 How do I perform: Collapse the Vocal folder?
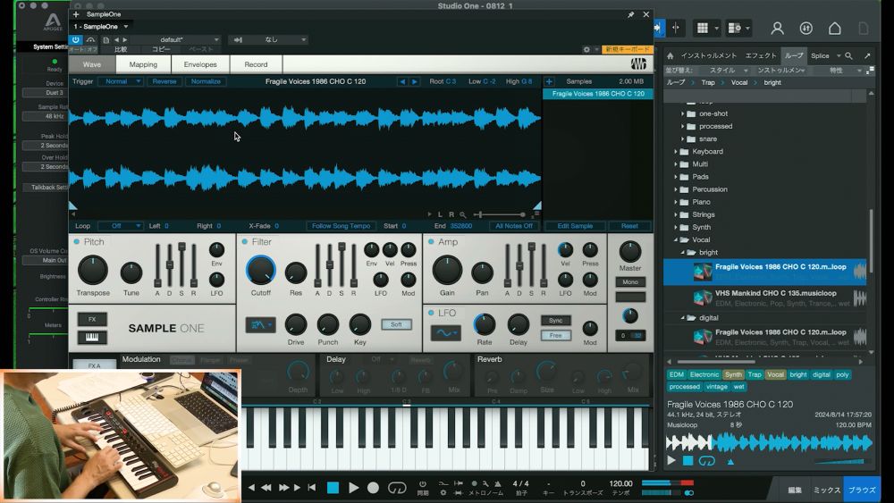coord(676,239)
